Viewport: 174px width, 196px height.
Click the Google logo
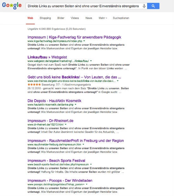[x=12, y=6]
